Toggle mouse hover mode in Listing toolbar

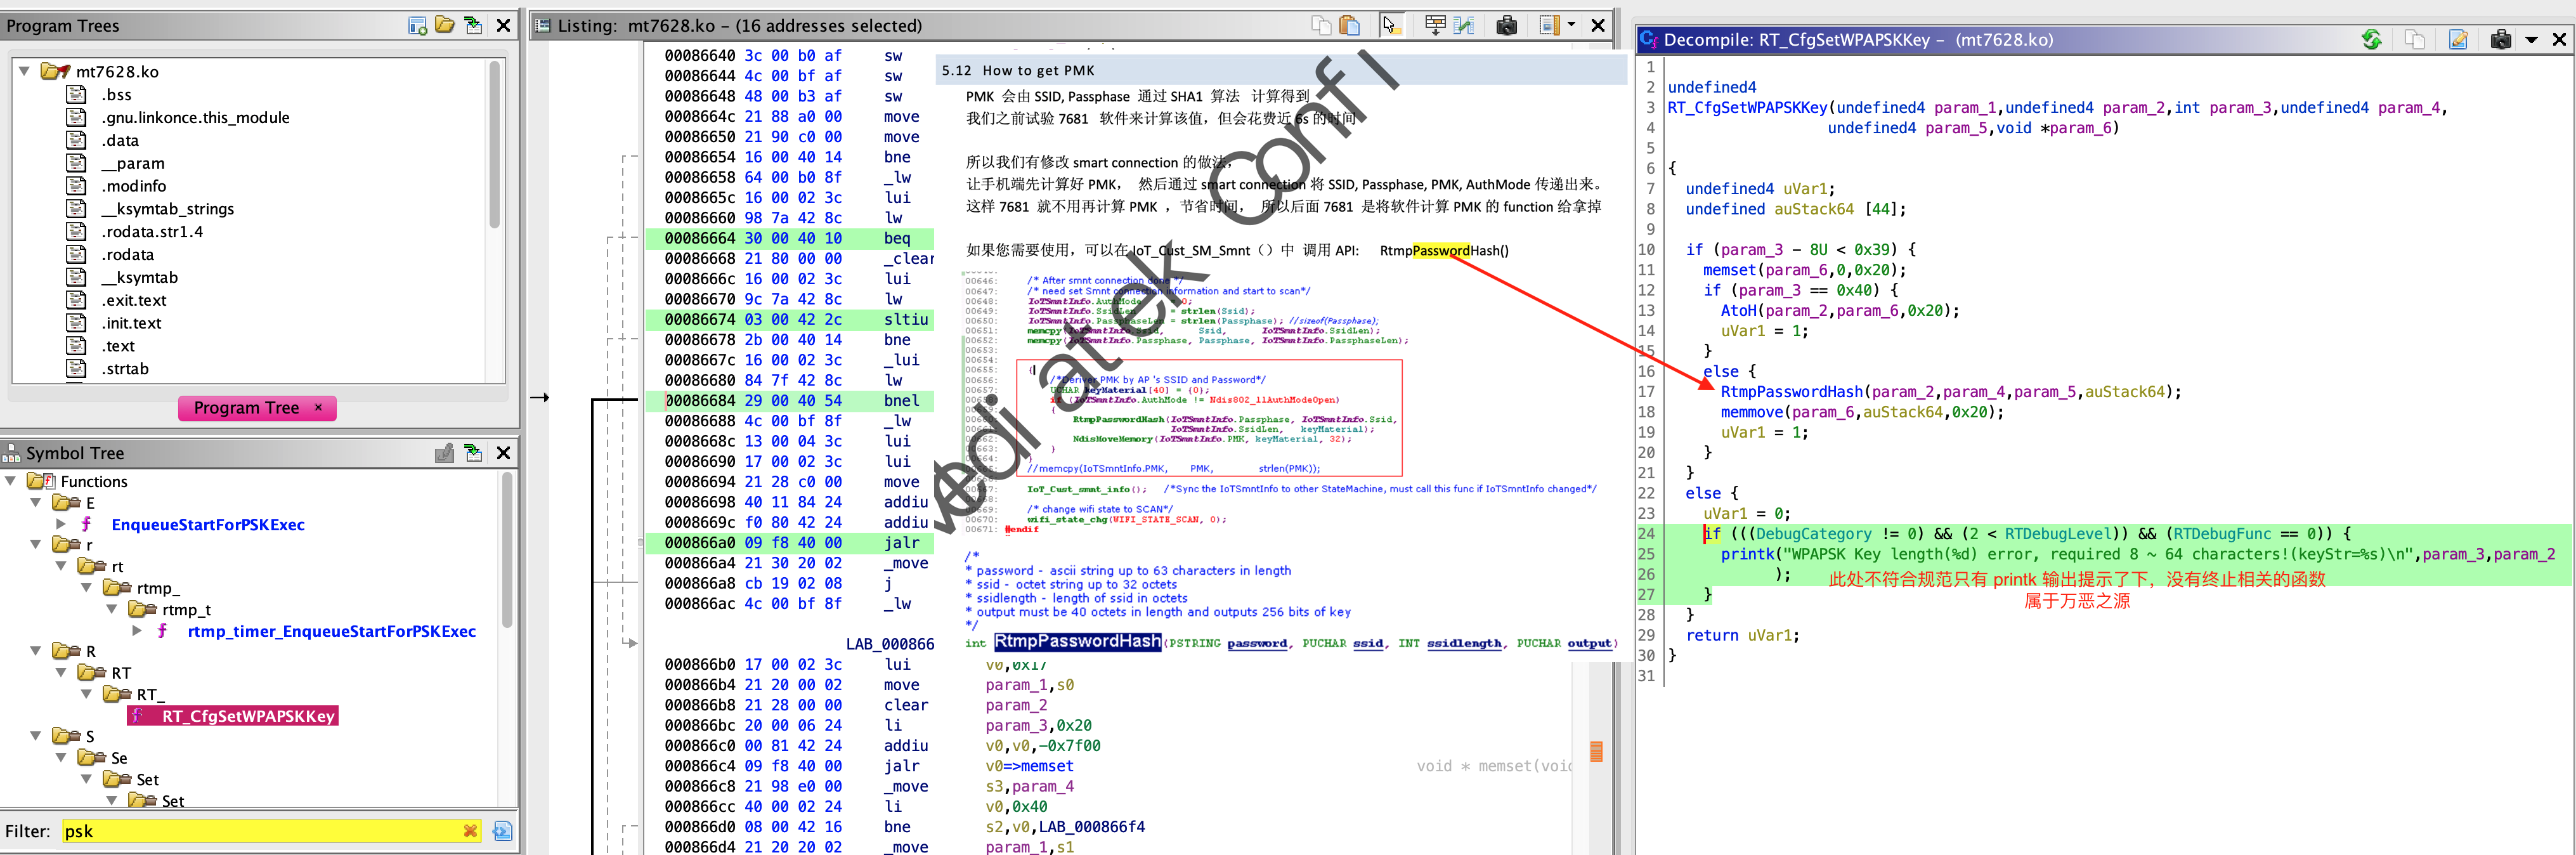(1391, 25)
